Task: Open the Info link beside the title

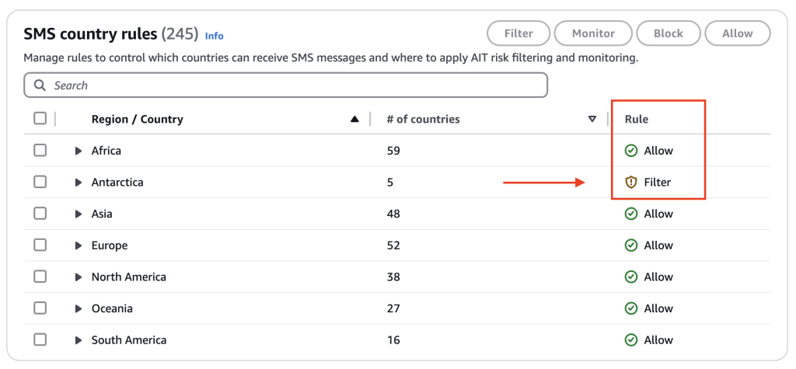Action: (214, 36)
